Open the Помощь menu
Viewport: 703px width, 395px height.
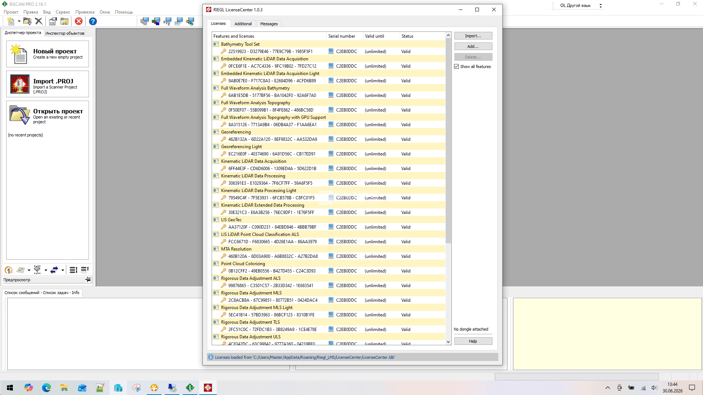(x=124, y=12)
